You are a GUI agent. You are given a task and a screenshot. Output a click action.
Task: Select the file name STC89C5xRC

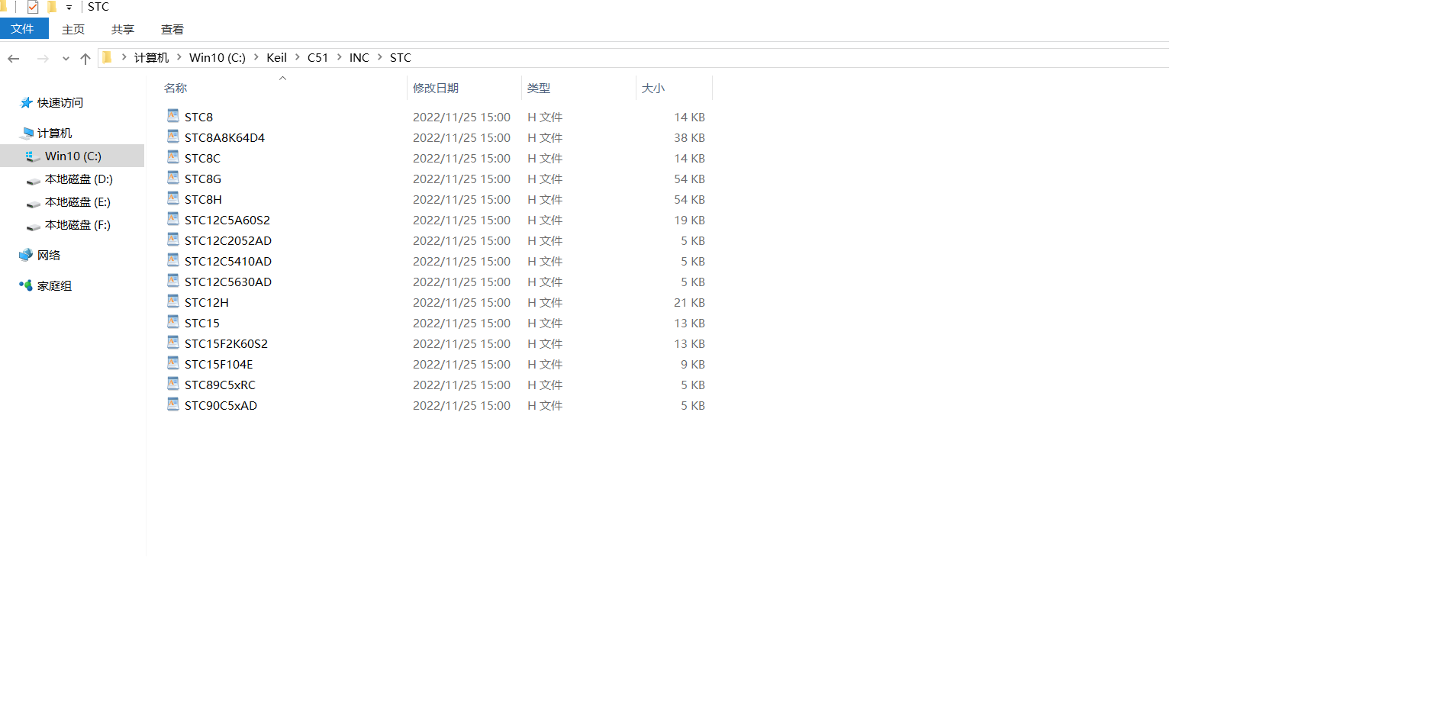point(220,385)
